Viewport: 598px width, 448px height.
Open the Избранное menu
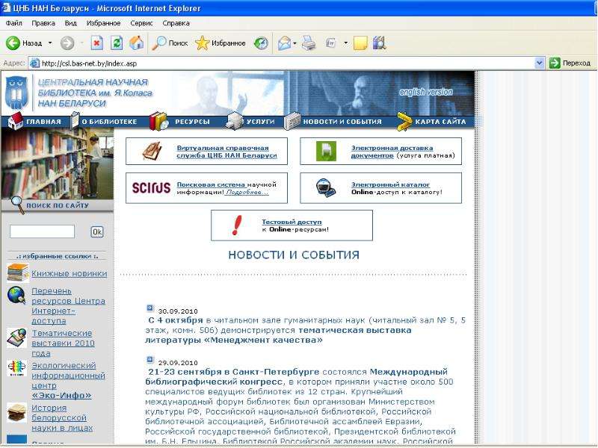(103, 23)
